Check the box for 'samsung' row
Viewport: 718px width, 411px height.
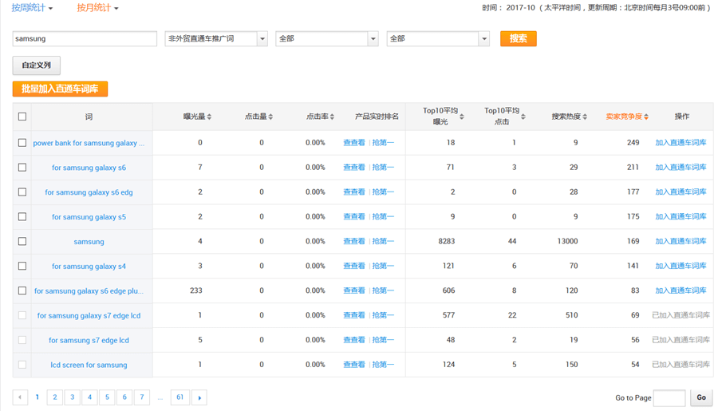[22, 241]
